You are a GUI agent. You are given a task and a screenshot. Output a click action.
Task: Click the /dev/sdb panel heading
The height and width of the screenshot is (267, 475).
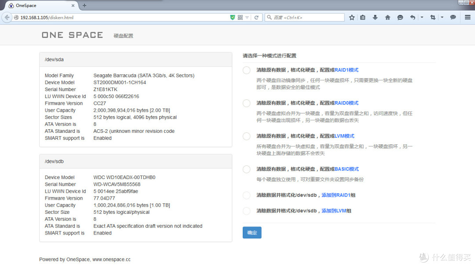pos(136,161)
